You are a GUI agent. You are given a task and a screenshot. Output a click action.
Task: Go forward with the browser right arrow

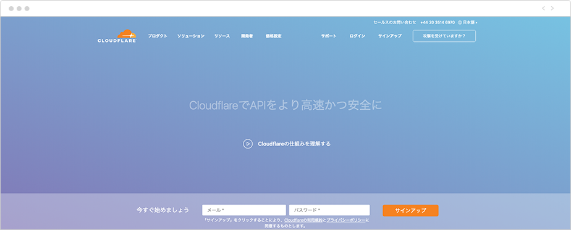[x=552, y=9]
